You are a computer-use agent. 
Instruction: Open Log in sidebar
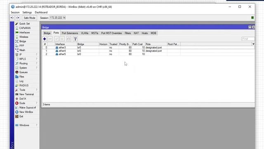click(x=21, y=81)
